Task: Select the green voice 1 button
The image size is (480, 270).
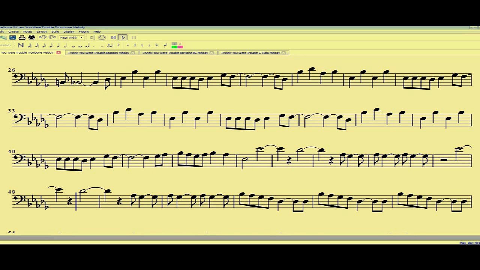Action: click(x=174, y=47)
